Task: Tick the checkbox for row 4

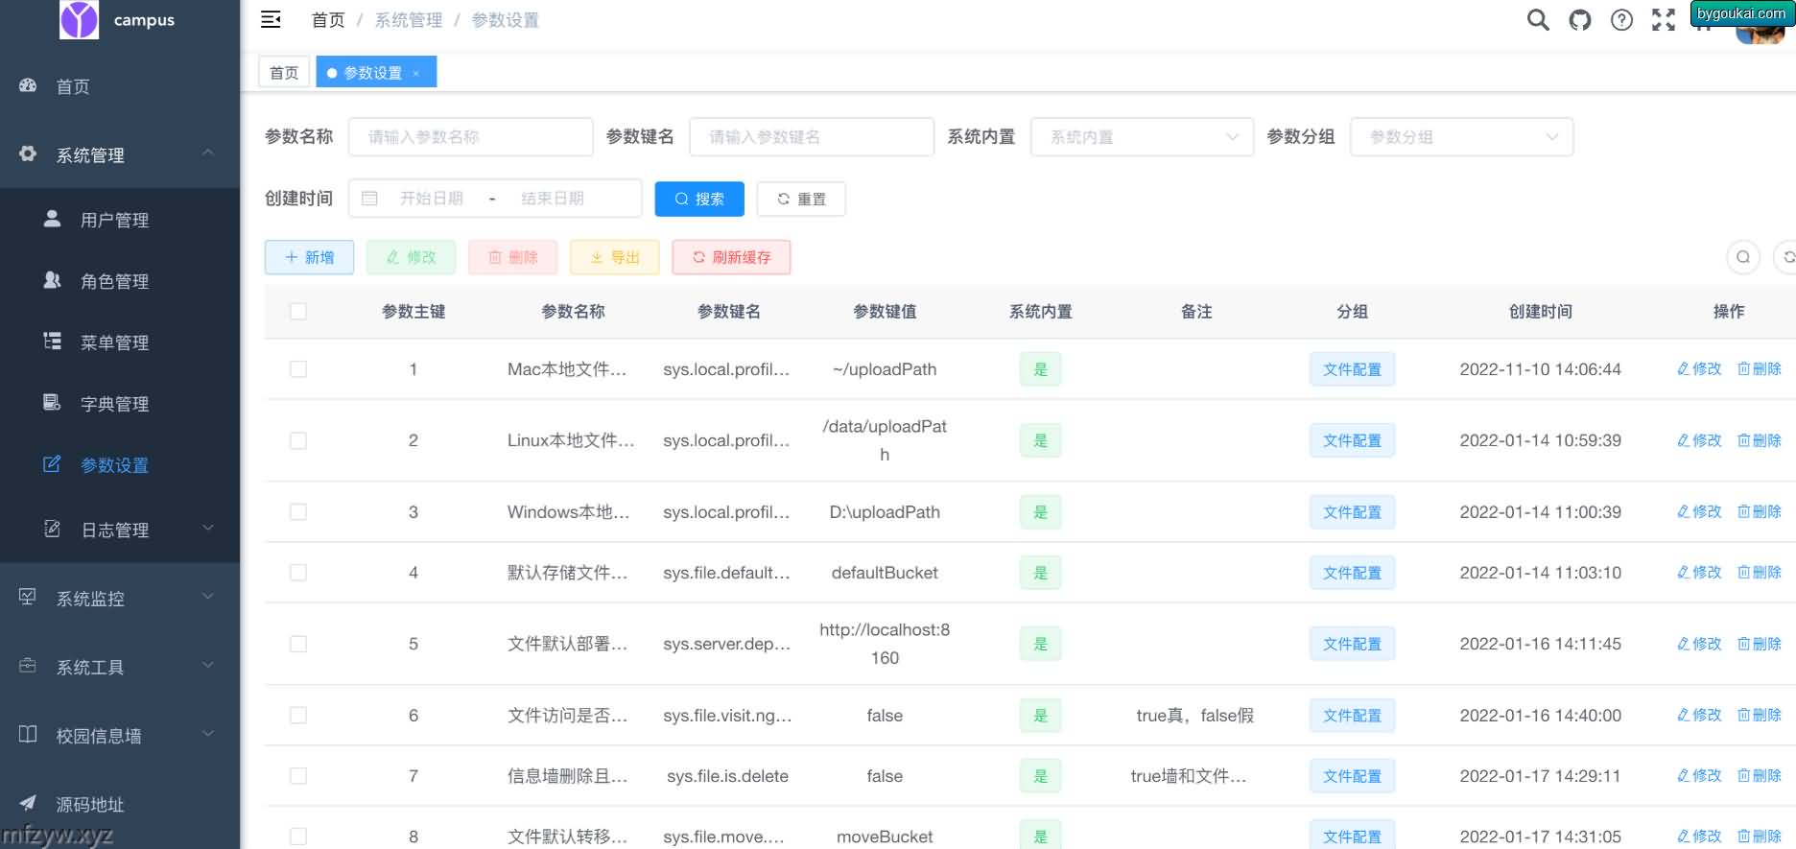Action: (298, 573)
